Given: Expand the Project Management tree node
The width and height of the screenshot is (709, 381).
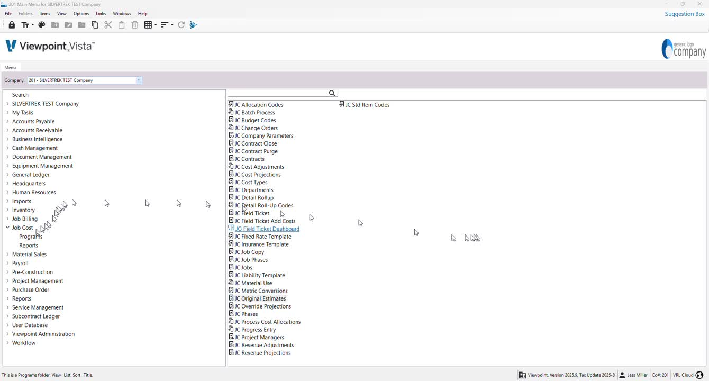Looking at the screenshot, I should pos(7,281).
